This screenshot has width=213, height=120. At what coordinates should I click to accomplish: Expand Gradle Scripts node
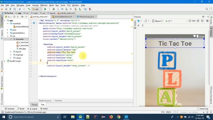point(5,61)
